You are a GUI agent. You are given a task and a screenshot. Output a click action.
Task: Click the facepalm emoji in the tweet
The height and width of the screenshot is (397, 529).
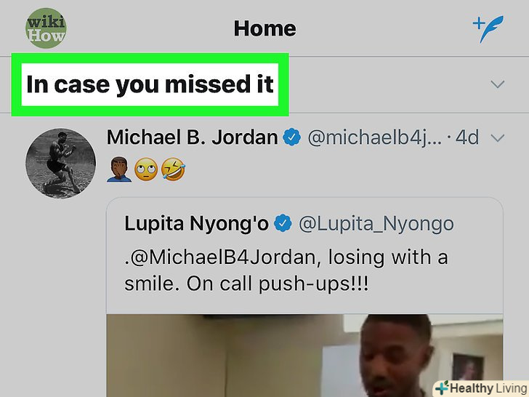pos(119,169)
